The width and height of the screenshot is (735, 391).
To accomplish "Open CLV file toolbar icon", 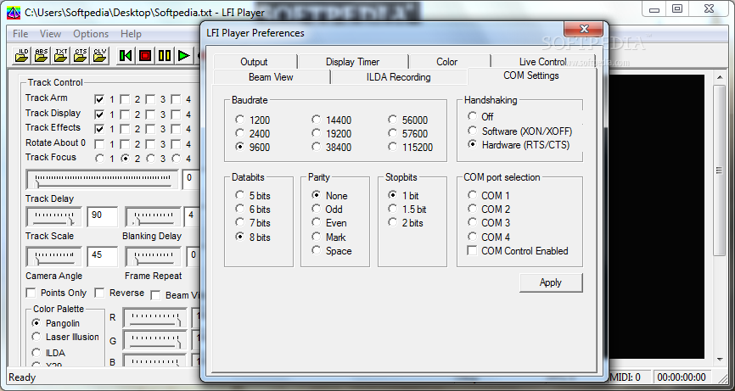I will (x=100, y=56).
